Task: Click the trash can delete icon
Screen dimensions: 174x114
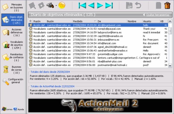Action: (167, 5)
